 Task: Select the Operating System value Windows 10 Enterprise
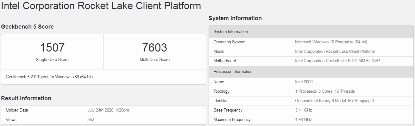coord(331,42)
